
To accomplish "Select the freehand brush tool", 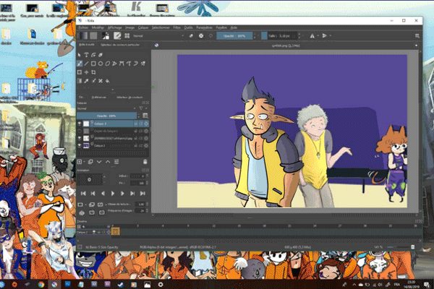I will [x=80, y=64].
